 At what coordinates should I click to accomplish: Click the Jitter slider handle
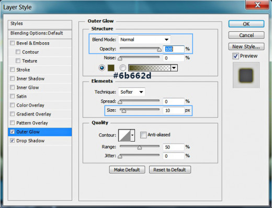(120, 157)
